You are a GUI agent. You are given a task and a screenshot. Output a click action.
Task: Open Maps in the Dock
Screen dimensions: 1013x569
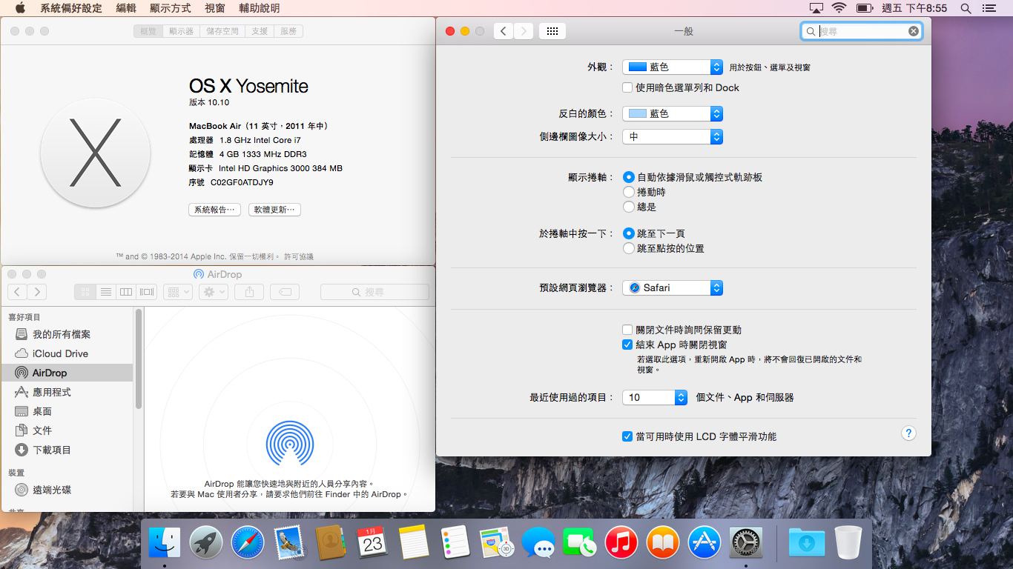click(x=496, y=543)
